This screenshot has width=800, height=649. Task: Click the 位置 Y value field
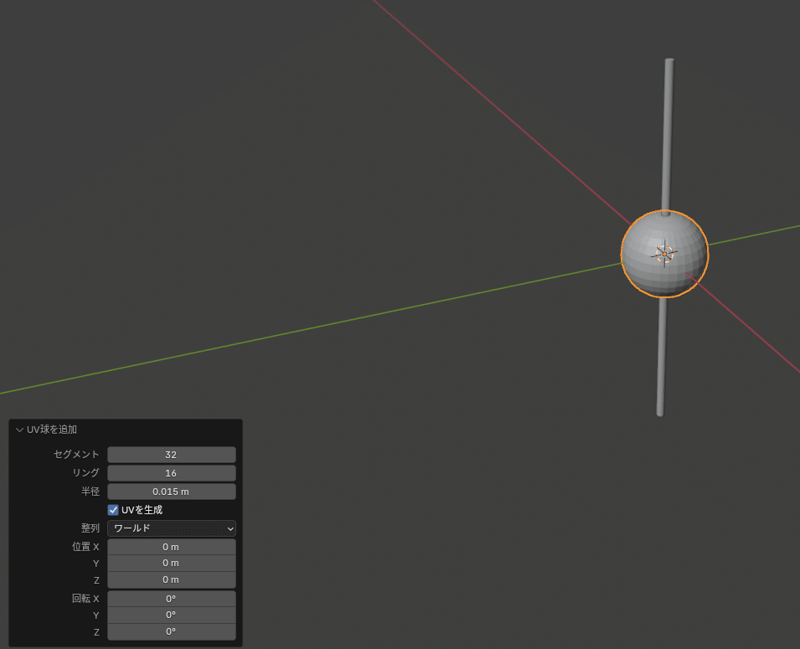(x=172, y=563)
